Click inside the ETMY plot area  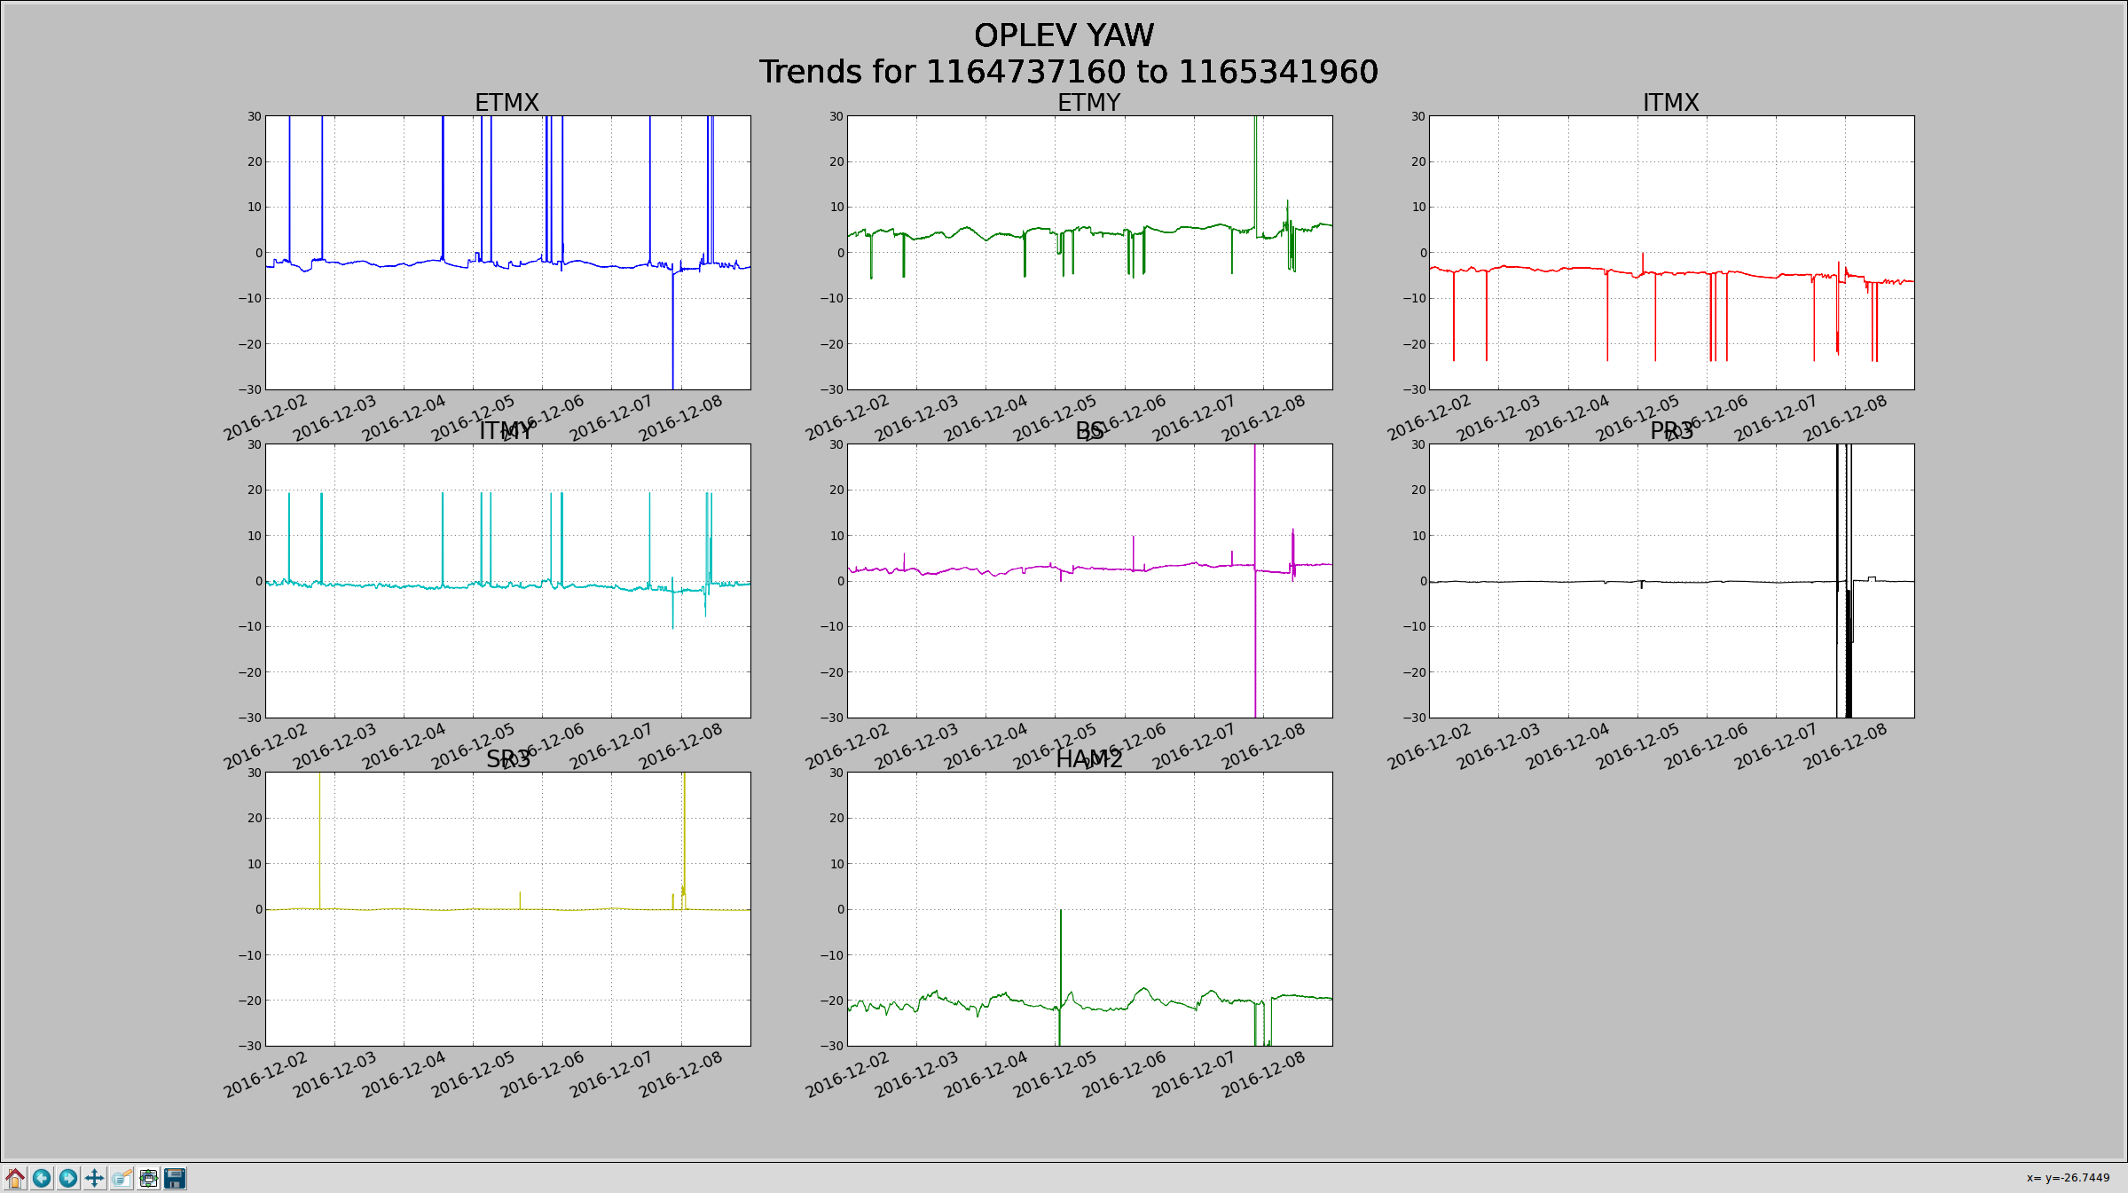(1089, 253)
